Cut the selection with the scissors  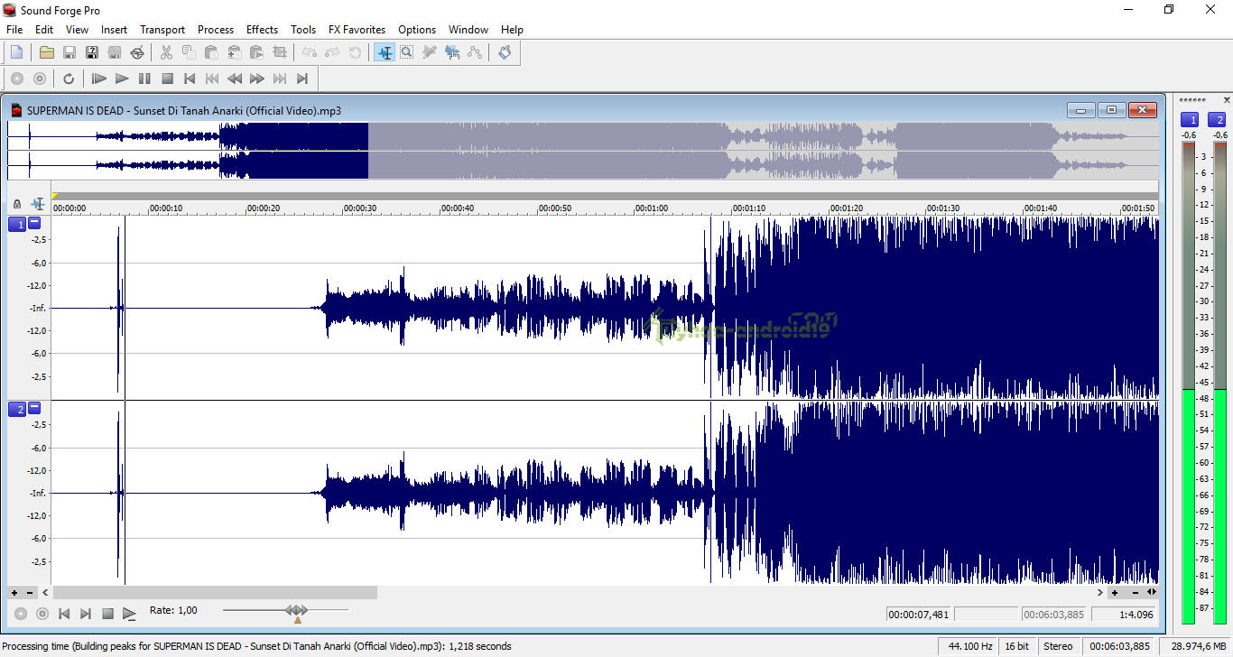166,52
